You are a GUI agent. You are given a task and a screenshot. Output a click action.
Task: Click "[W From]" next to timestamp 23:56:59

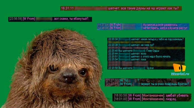coord(29,19)
